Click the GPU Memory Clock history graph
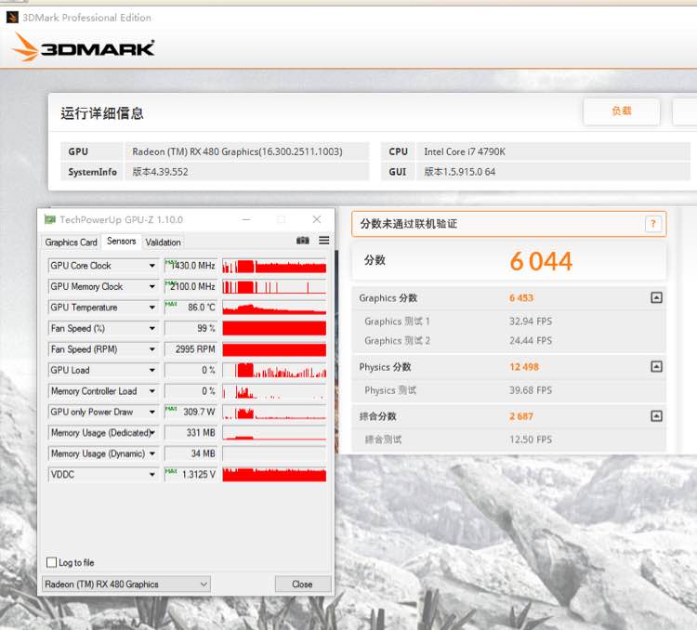This screenshot has height=630, width=697. click(x=274, y=286)
